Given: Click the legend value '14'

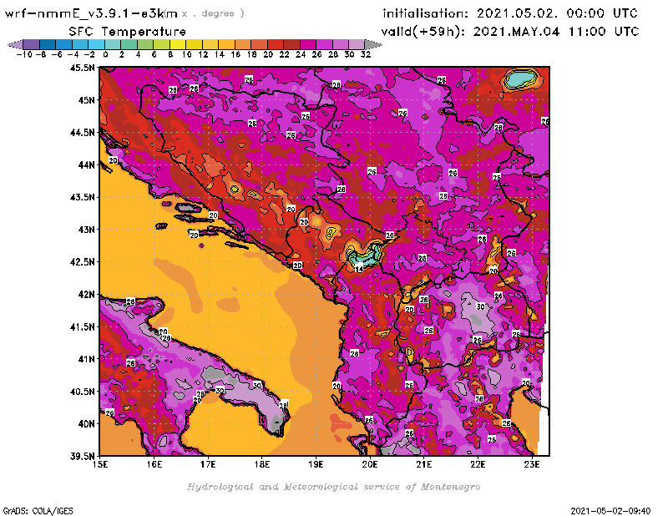Looking at the screenshot, I should 219,55.
